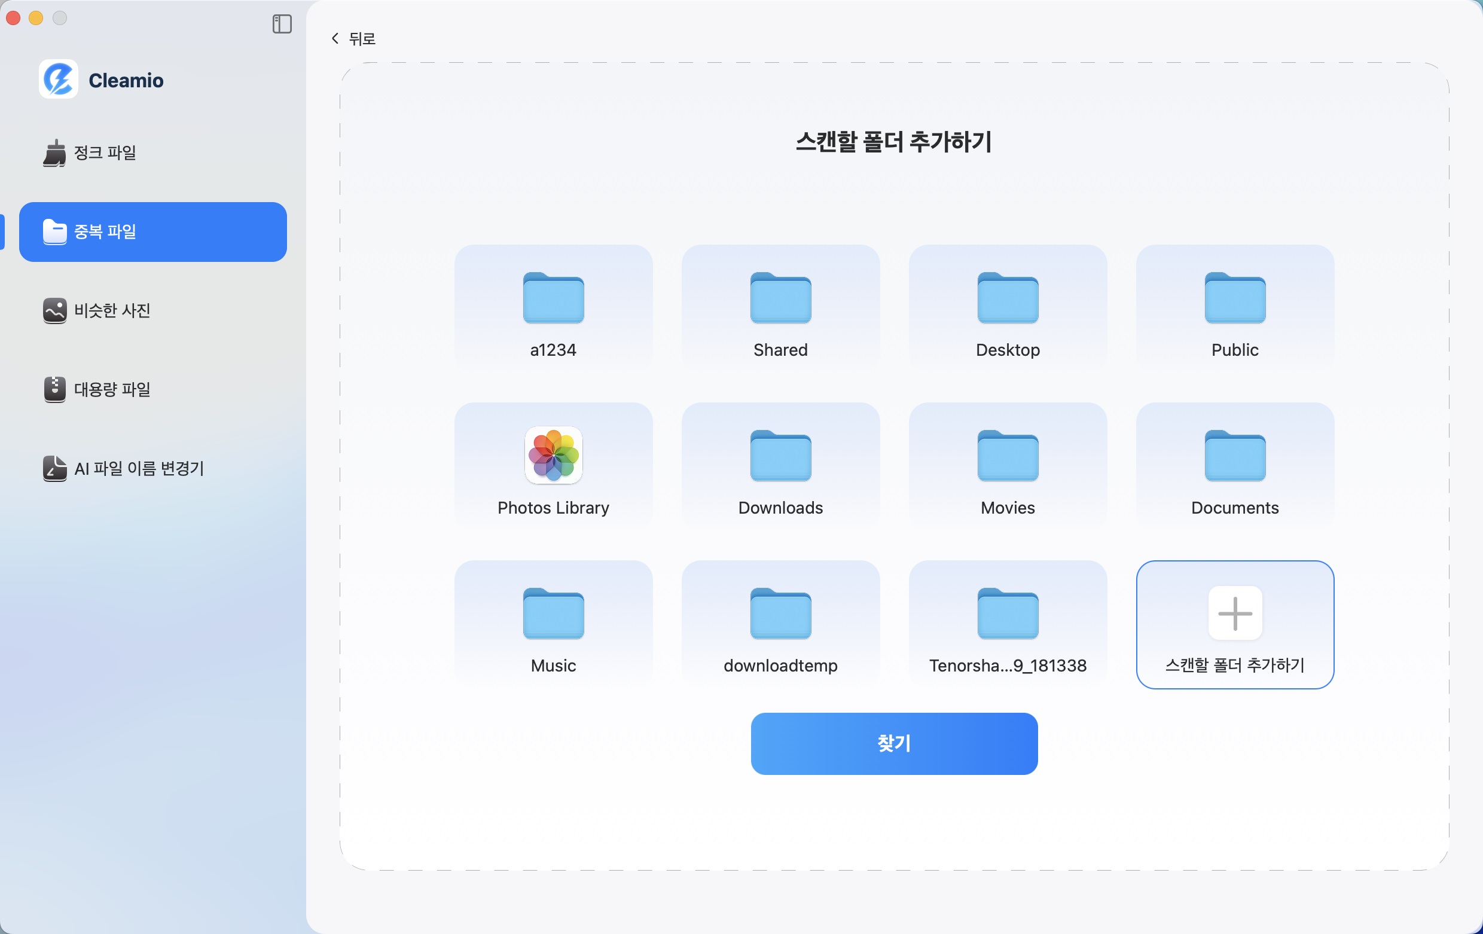
Task: Select the Desktop folder
Action: 1007,308
